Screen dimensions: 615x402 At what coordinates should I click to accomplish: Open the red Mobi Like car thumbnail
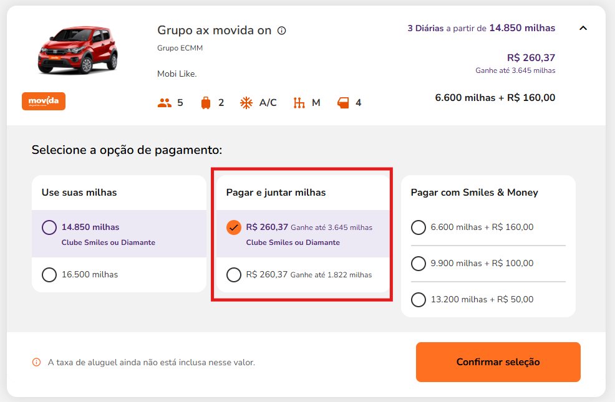click(78, 50)
